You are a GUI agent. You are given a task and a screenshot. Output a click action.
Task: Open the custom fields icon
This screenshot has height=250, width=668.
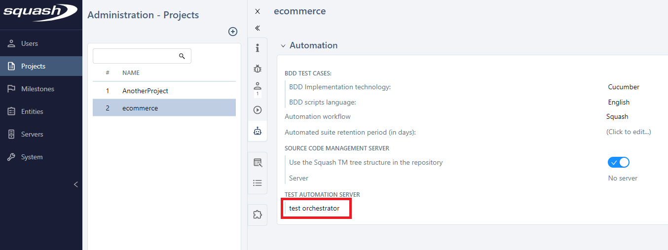tap(257, 162)
